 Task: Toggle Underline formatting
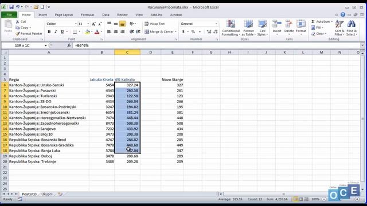tap(62, 31)
